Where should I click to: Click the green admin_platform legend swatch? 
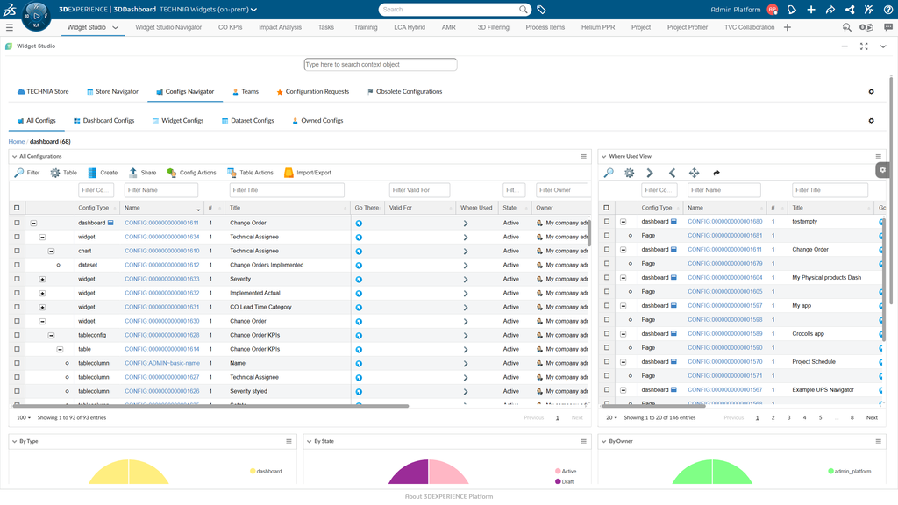831,472
